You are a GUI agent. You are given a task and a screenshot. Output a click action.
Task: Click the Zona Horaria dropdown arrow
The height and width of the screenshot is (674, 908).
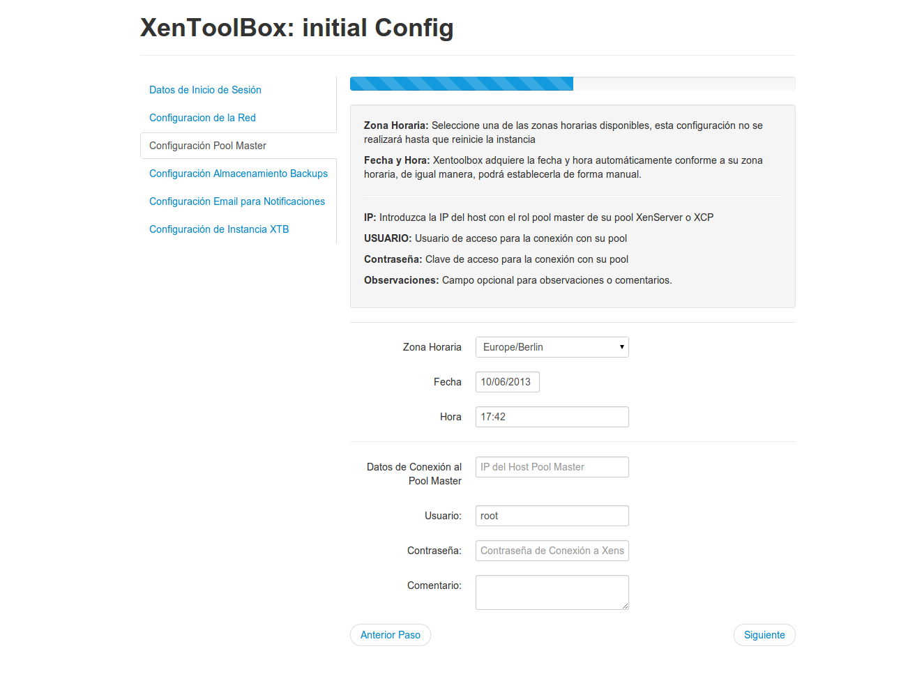(621, 347)
